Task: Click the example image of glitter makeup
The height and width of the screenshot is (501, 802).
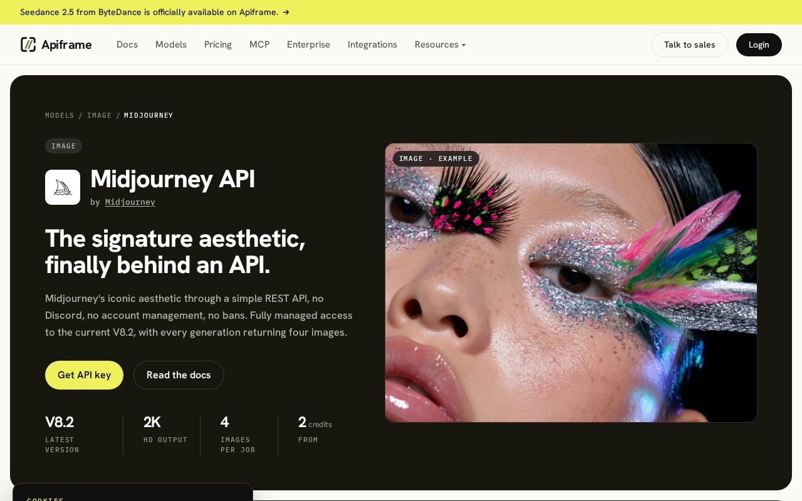Action: click(571, 282)
